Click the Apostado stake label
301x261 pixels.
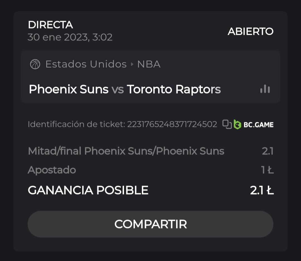52,170
